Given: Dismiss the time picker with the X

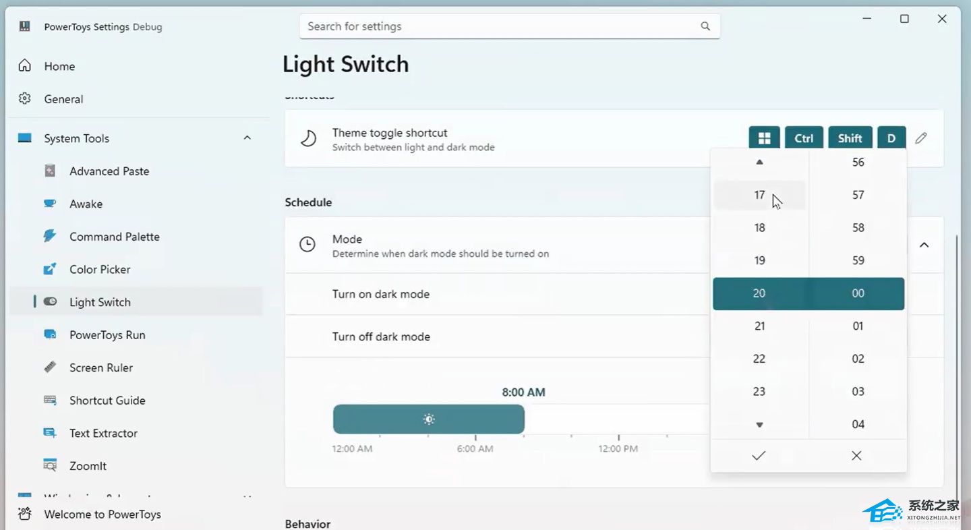Looking at the screenshot, I should click(x=856, y=456).
